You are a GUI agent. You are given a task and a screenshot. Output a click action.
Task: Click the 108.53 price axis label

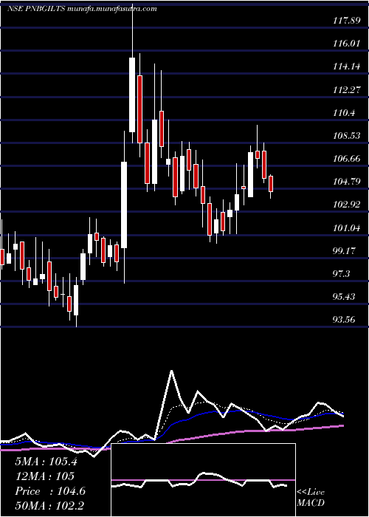click(x=346, y=136)
